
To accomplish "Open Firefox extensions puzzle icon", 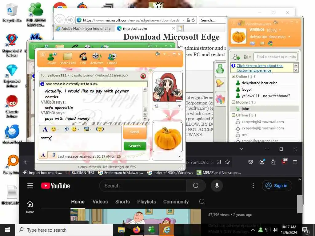I will pos(273,162).
